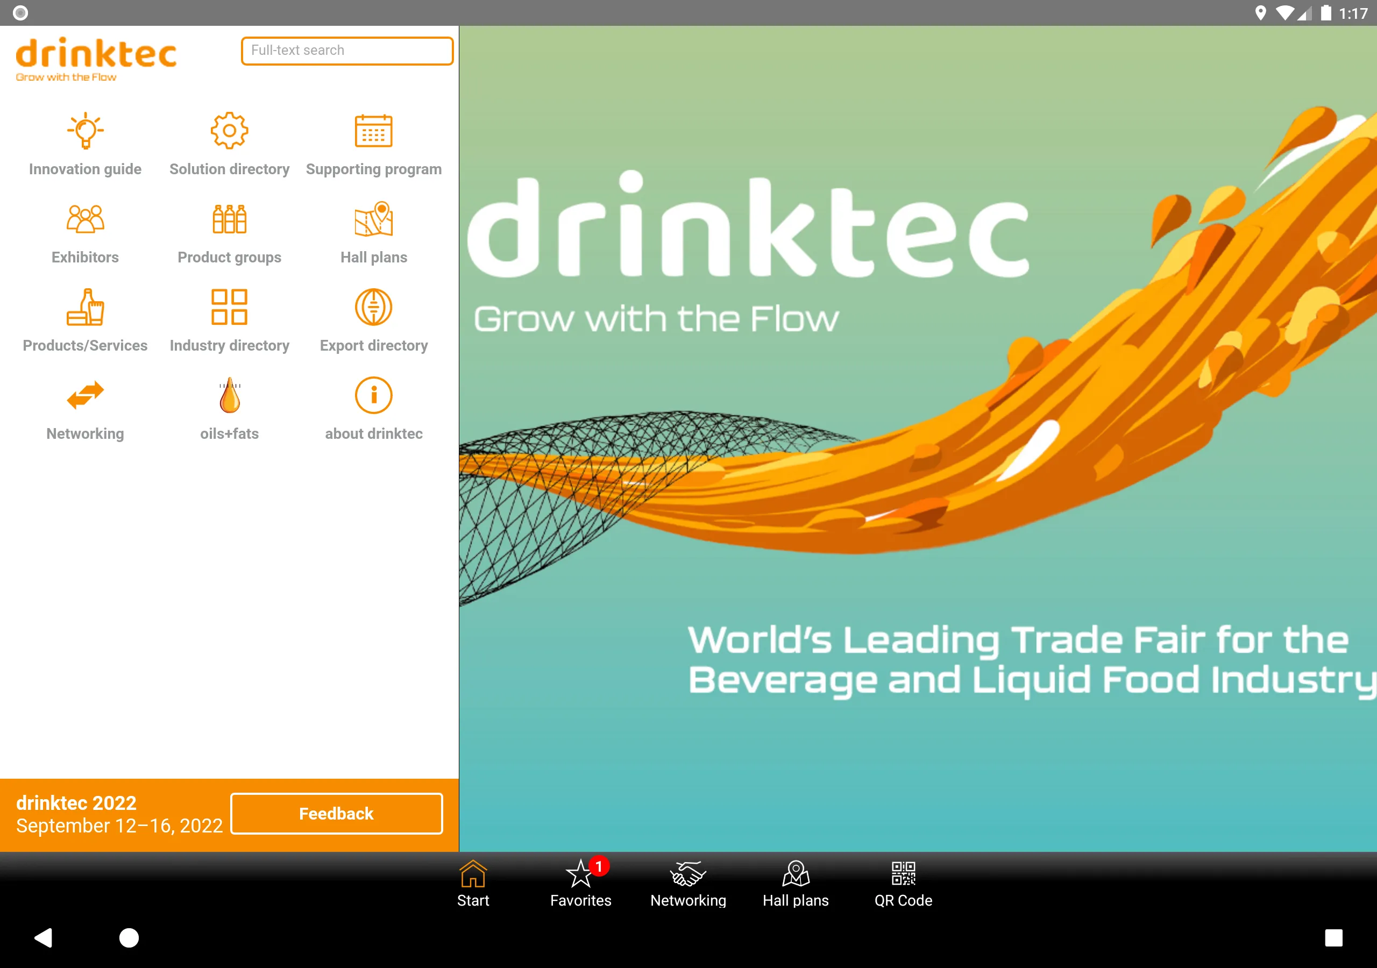Switch to QR Code tab label
Viewport: 1377px width, 968px height.
tap(903, 900)
